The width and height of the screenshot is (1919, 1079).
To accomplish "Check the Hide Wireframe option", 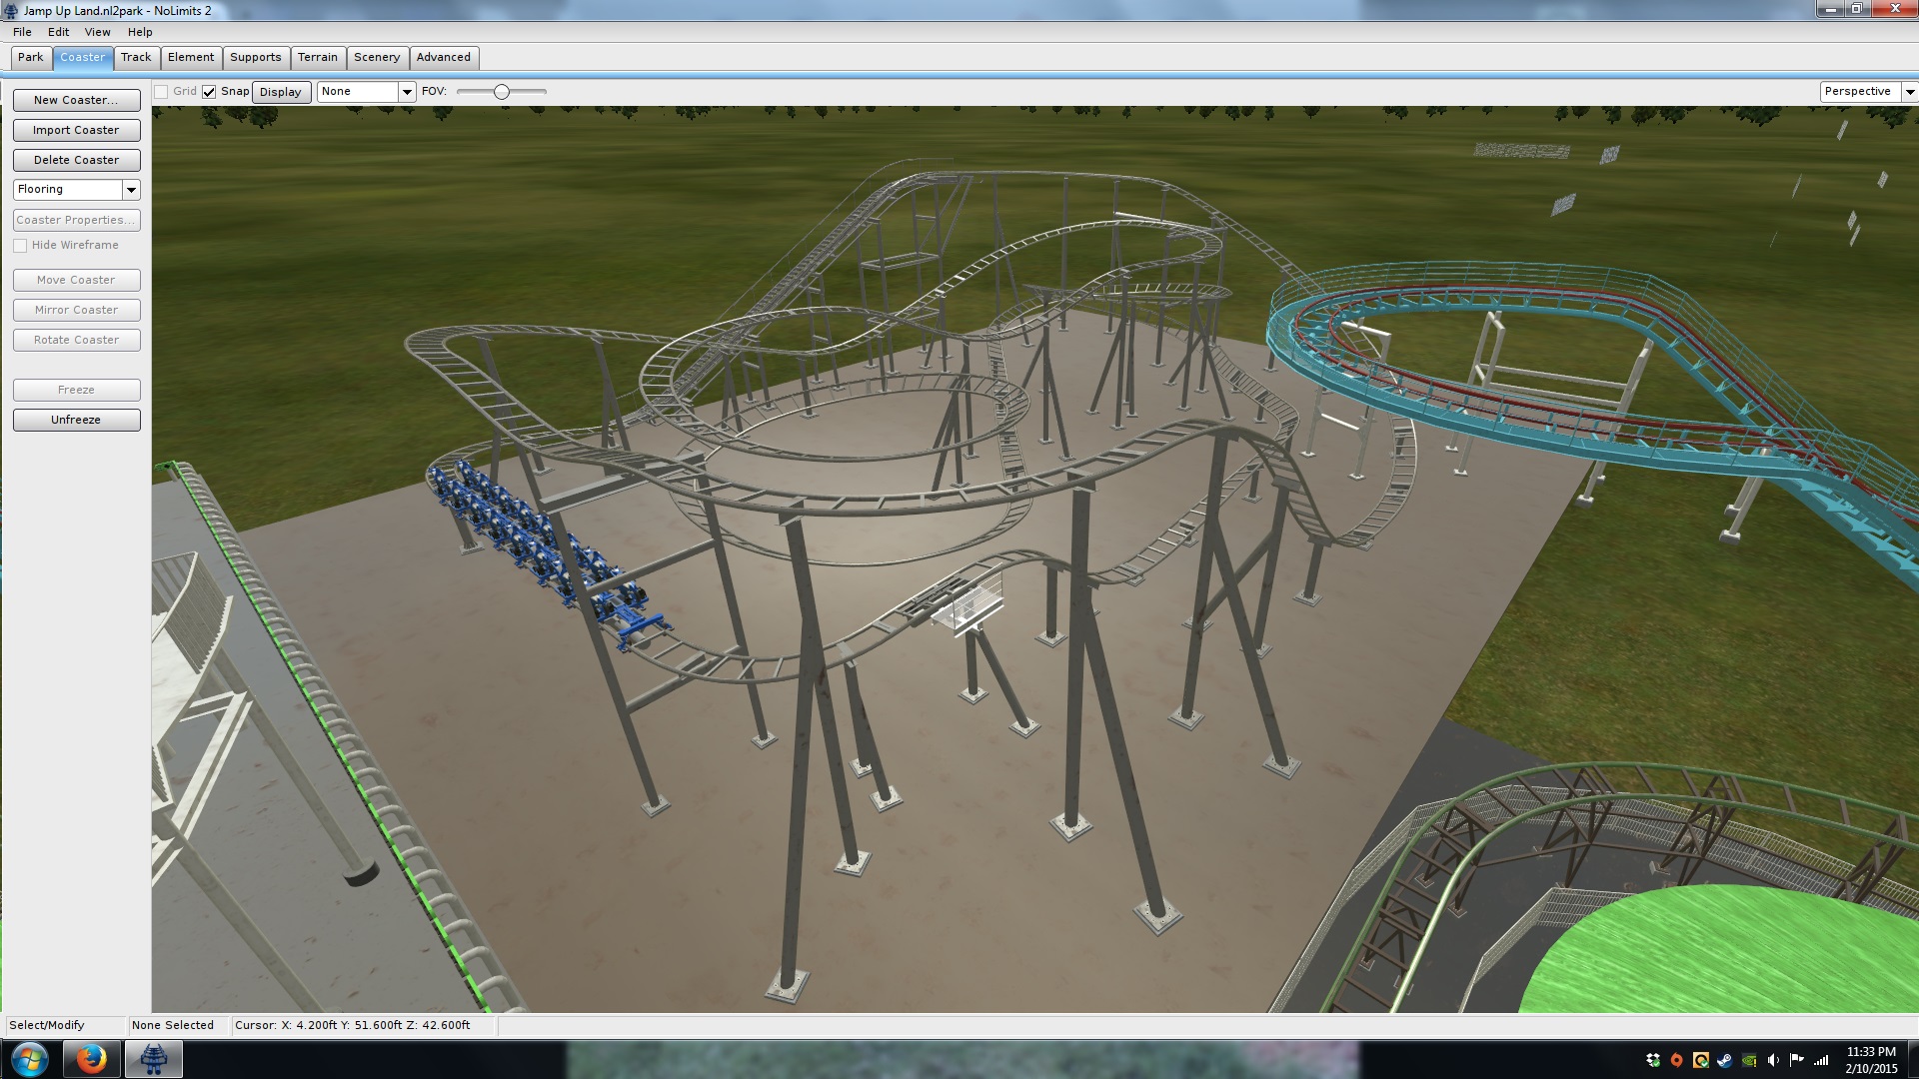I will pos(20,246).
